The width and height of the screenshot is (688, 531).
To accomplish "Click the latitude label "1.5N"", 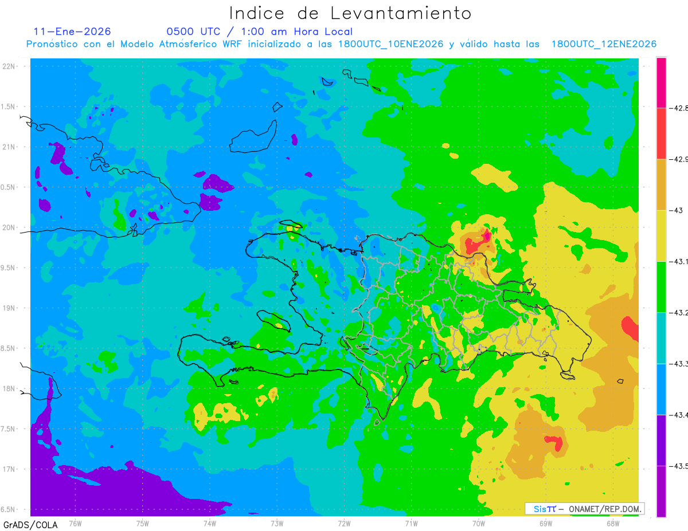I will click(8, 107).
